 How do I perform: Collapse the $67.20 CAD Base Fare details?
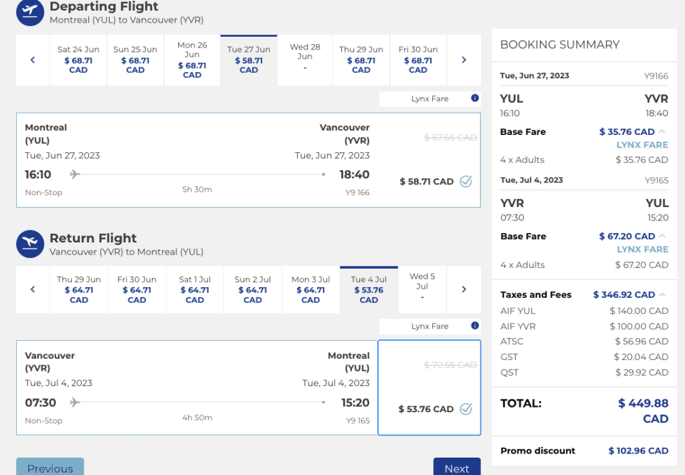662,236
